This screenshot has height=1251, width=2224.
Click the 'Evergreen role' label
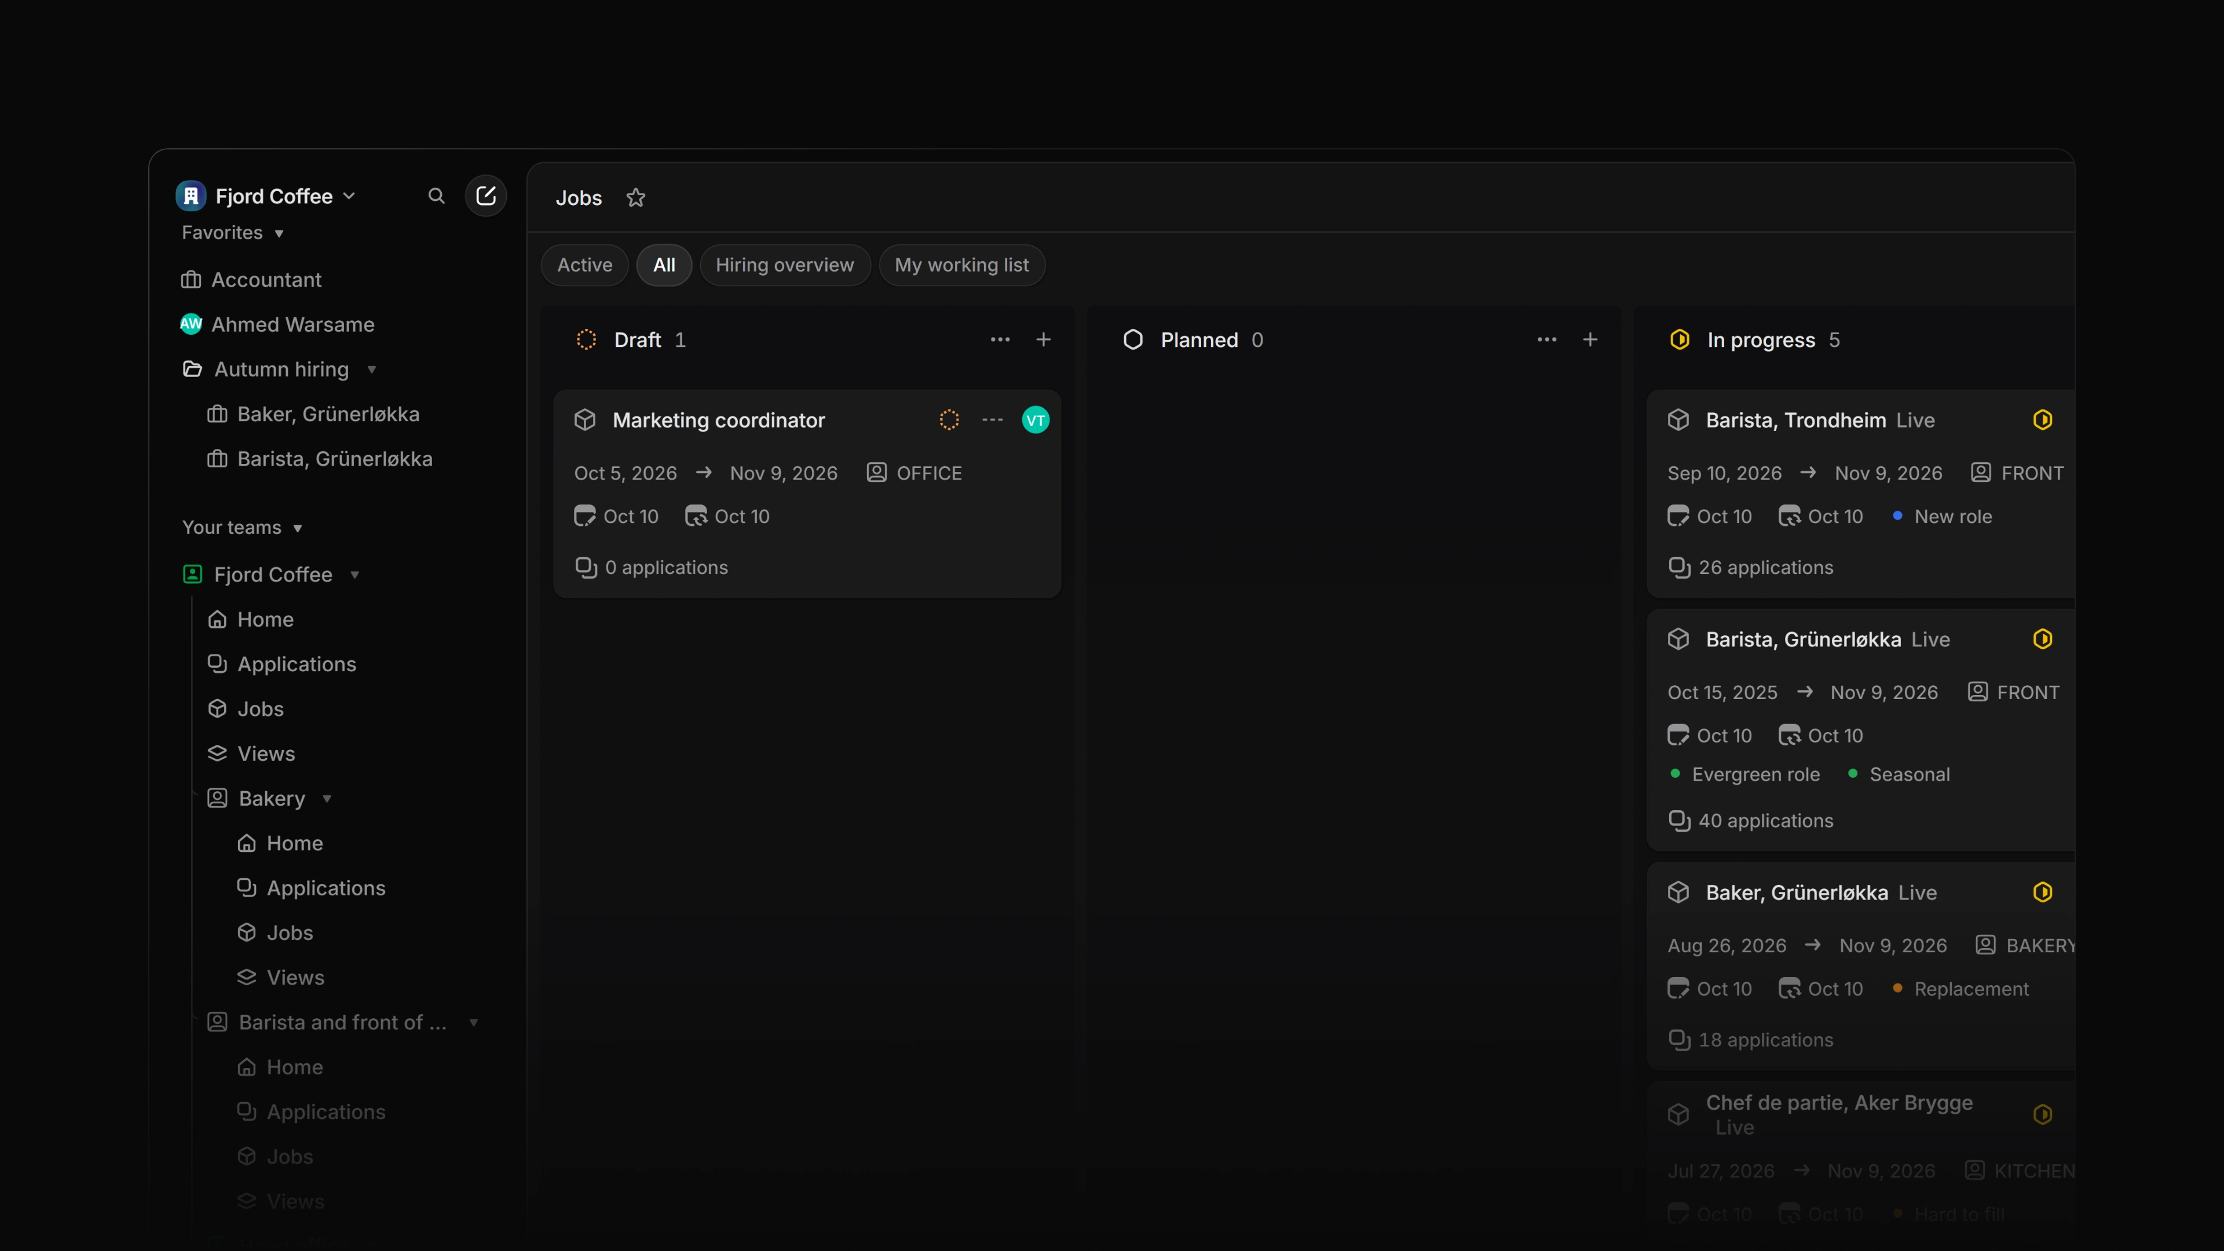(x=1755, y=774)
